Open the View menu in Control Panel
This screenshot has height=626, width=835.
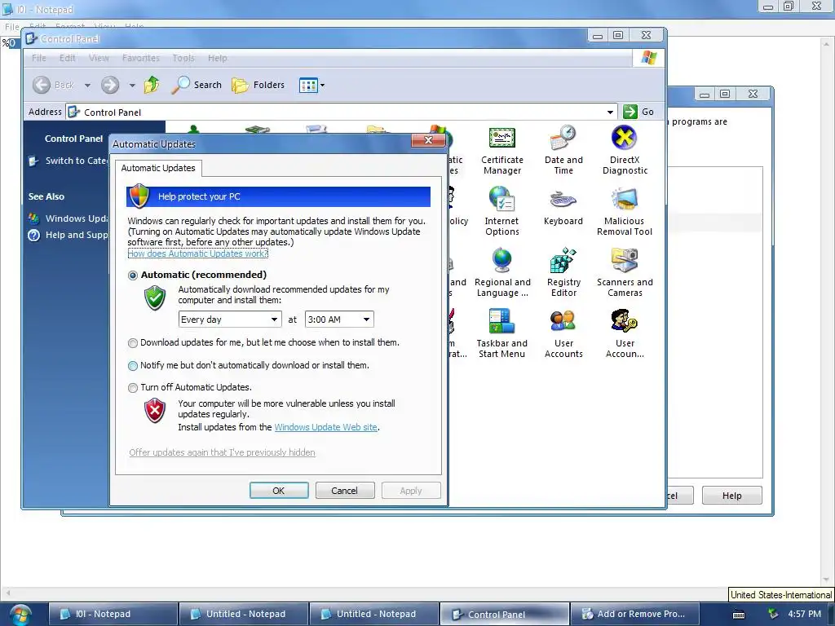[99, 58]
